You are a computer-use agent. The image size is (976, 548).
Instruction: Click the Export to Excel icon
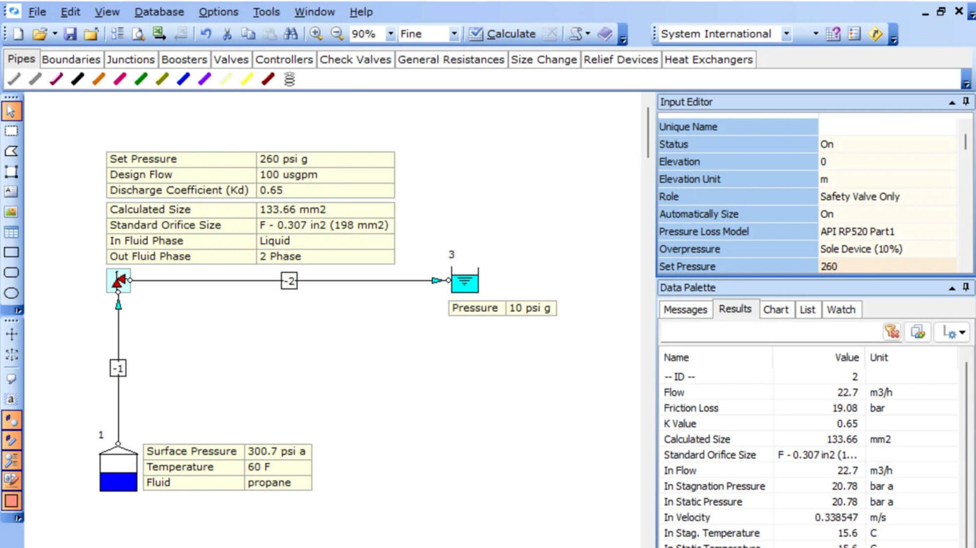(160, 34)
